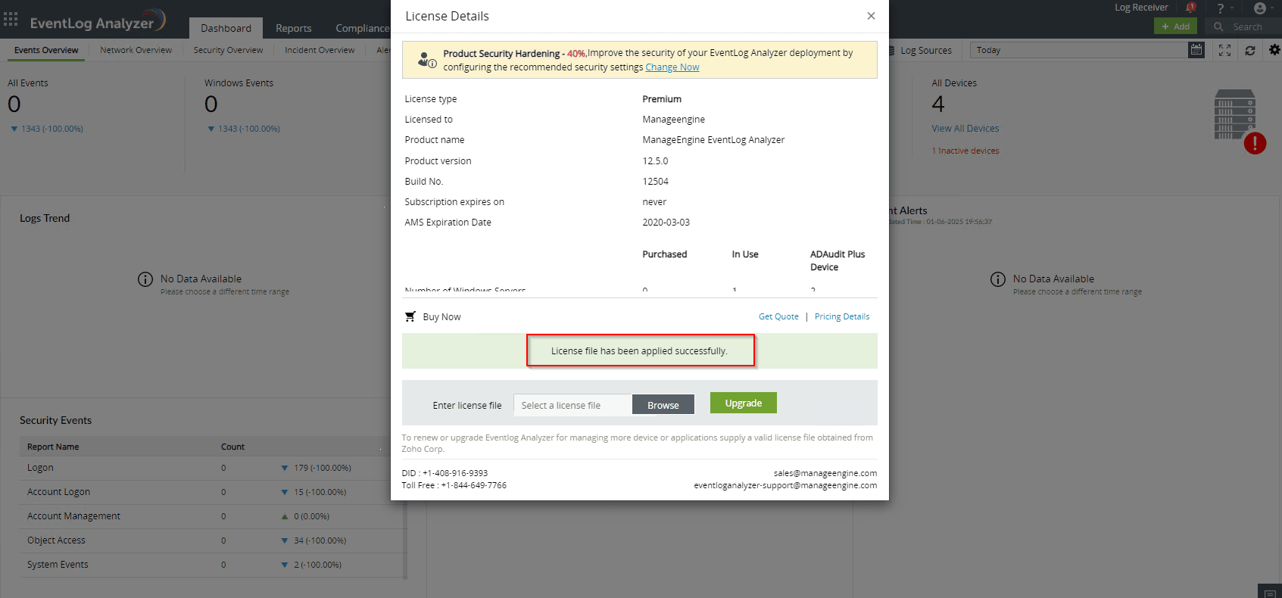This screenshot has height=598, width=1282.
Task: Click Browse to choose a license file
Action: pos(663,405)
